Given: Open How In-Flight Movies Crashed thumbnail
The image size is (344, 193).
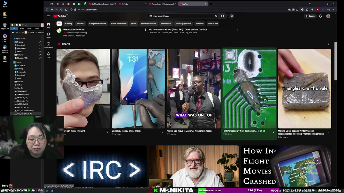Looking at the screenshot, I should (x=286, y=166).
